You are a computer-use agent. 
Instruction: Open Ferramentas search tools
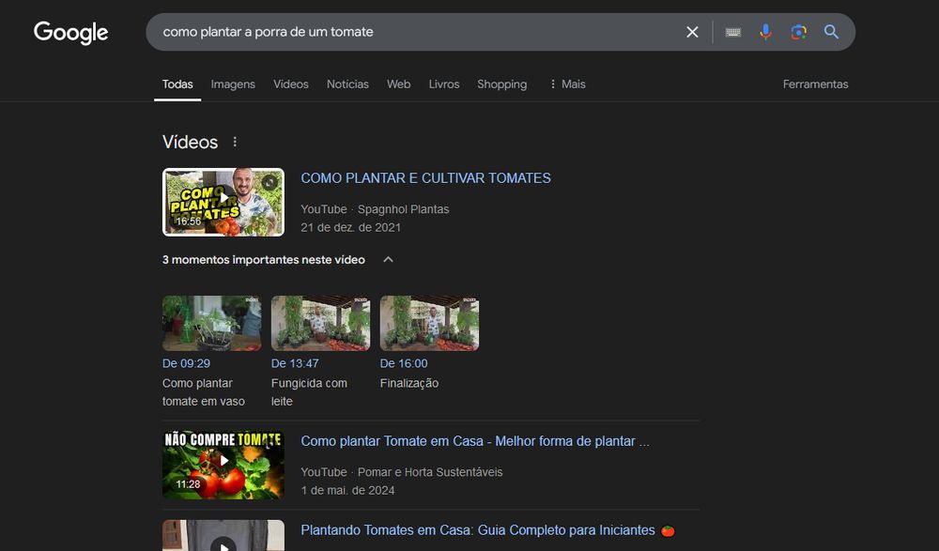pyautogui.click(x=816, y=84)
